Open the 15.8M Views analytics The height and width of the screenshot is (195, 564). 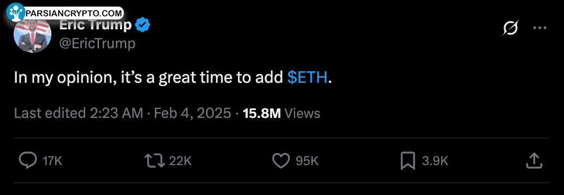point(281,113)
